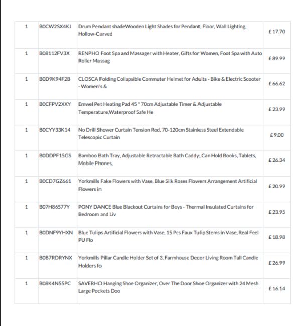Select the CLOSCA Folding Collapsible Helmet row
This screenshot has width=299, height=326.
(153, 86)
